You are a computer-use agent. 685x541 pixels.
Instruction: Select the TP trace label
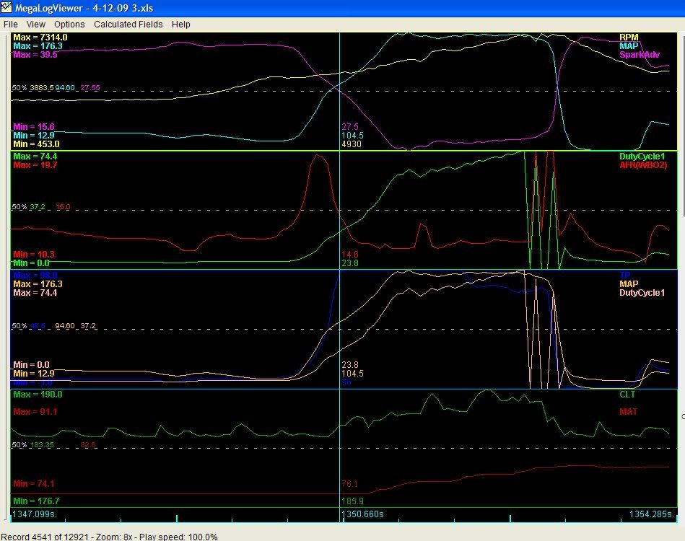[625, 275]
